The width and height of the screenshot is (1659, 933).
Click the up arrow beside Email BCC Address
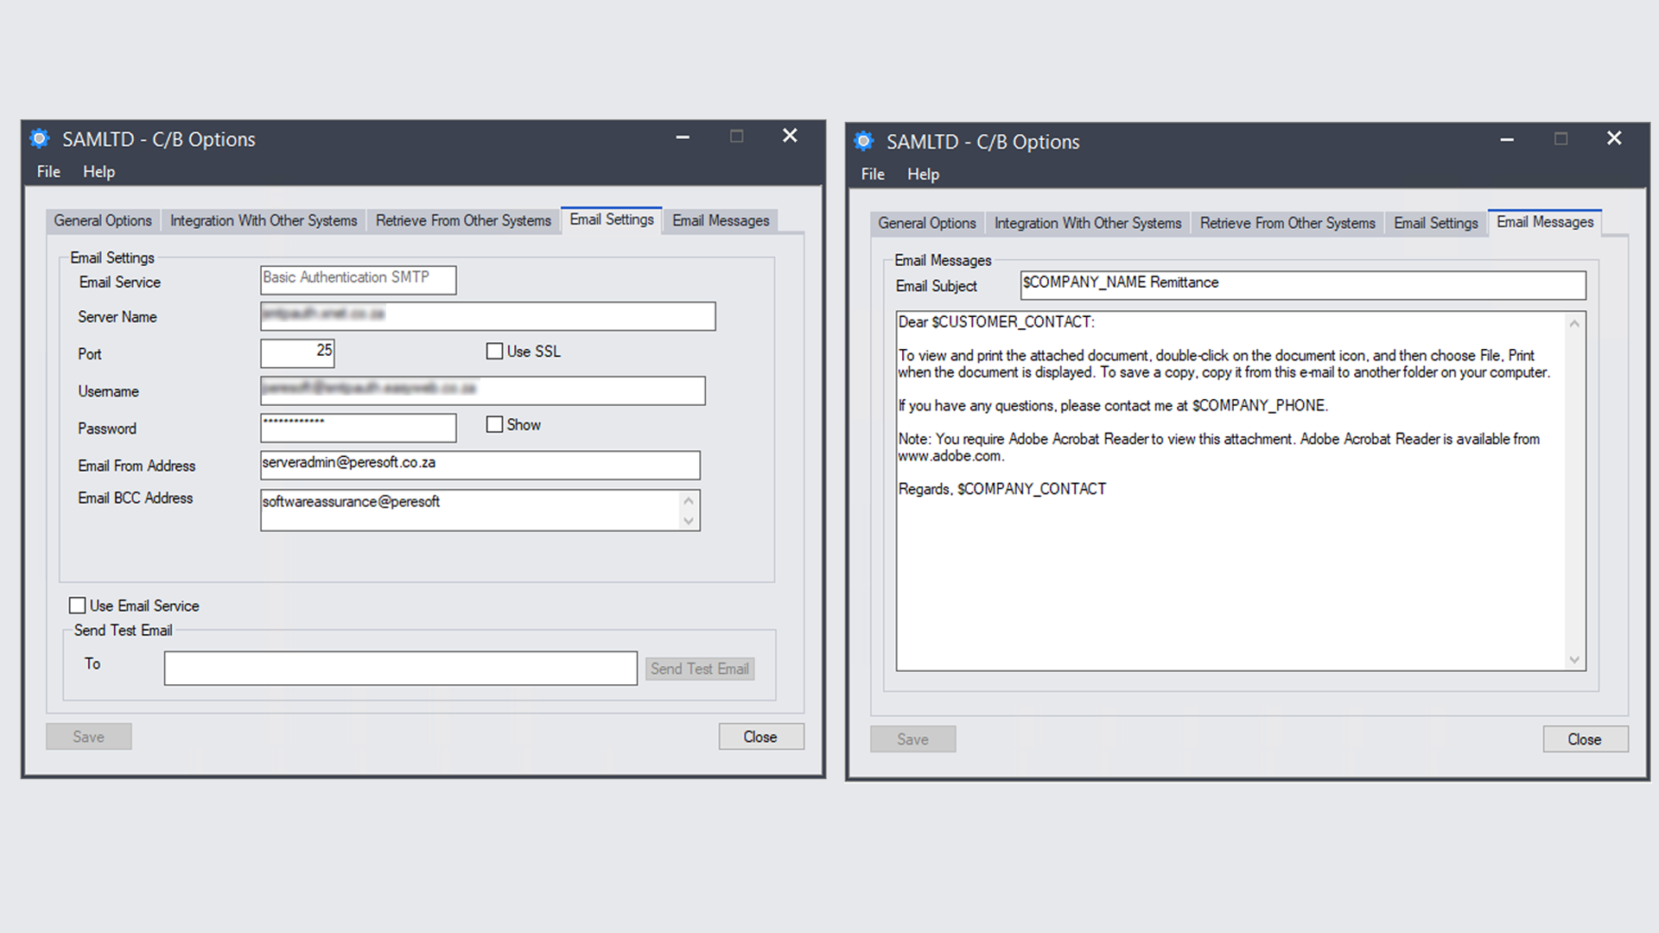[x=688, y=499]
